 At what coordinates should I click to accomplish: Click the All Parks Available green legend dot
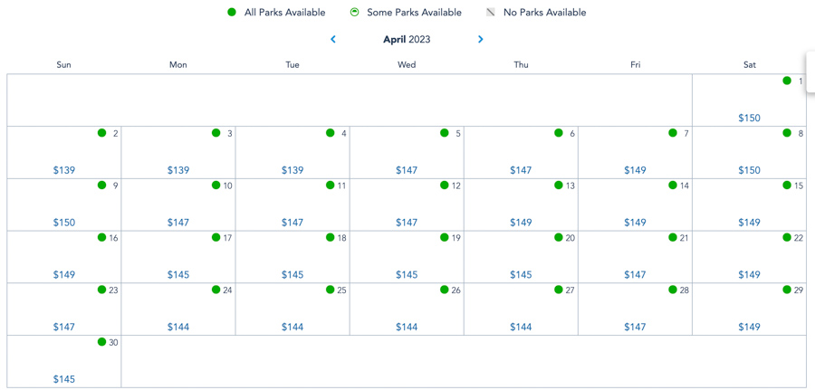point(232,13)
